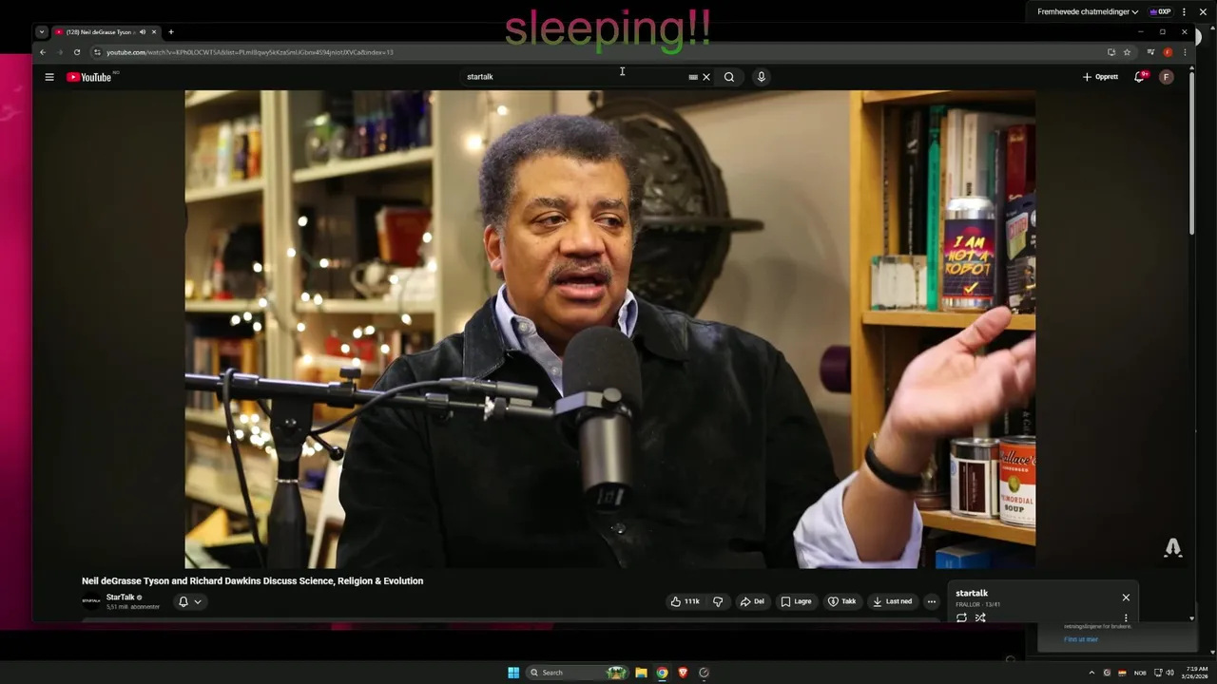The width and height of the screenshot is (1217, 684).
Task: Bookmark this page with the star
Action: [1127, 52]
